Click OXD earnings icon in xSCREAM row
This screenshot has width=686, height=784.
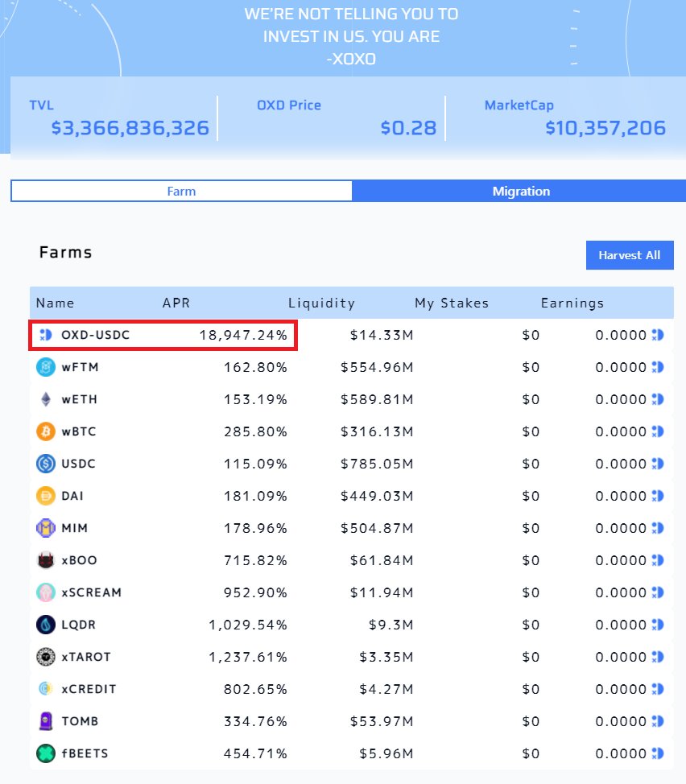click(658, 592)
